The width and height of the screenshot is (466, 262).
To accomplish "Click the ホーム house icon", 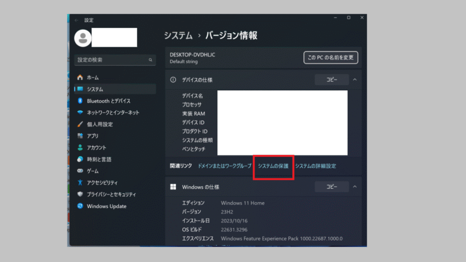I will 80,77.
